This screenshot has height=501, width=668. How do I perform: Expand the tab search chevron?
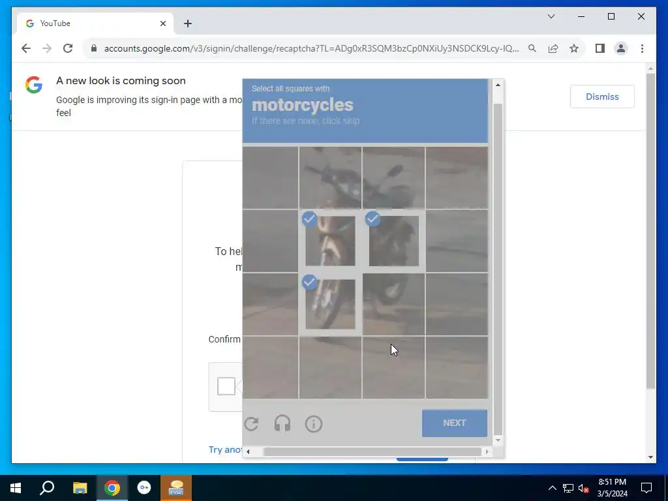[551, 16]
